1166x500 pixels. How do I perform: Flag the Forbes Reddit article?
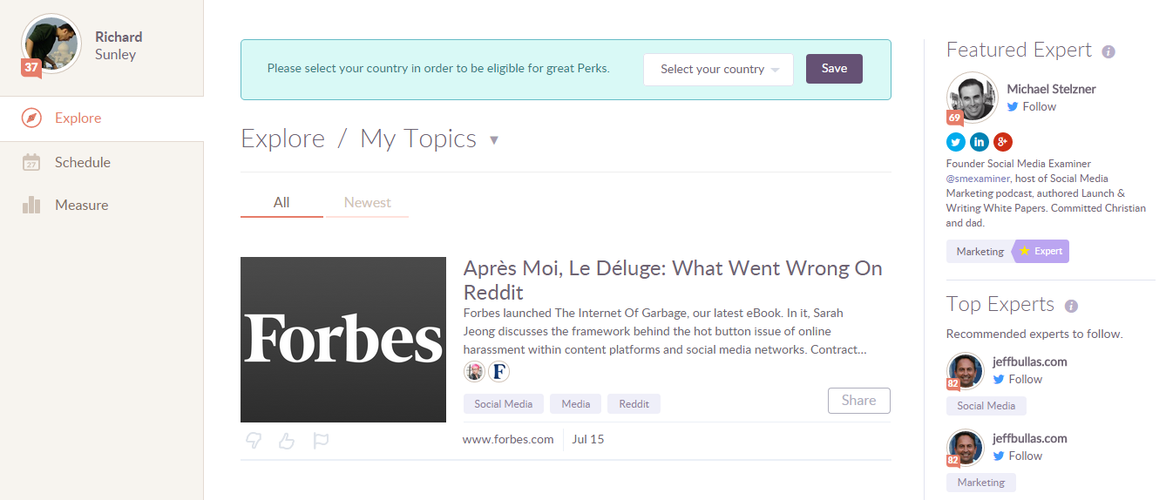click(321, 441)
